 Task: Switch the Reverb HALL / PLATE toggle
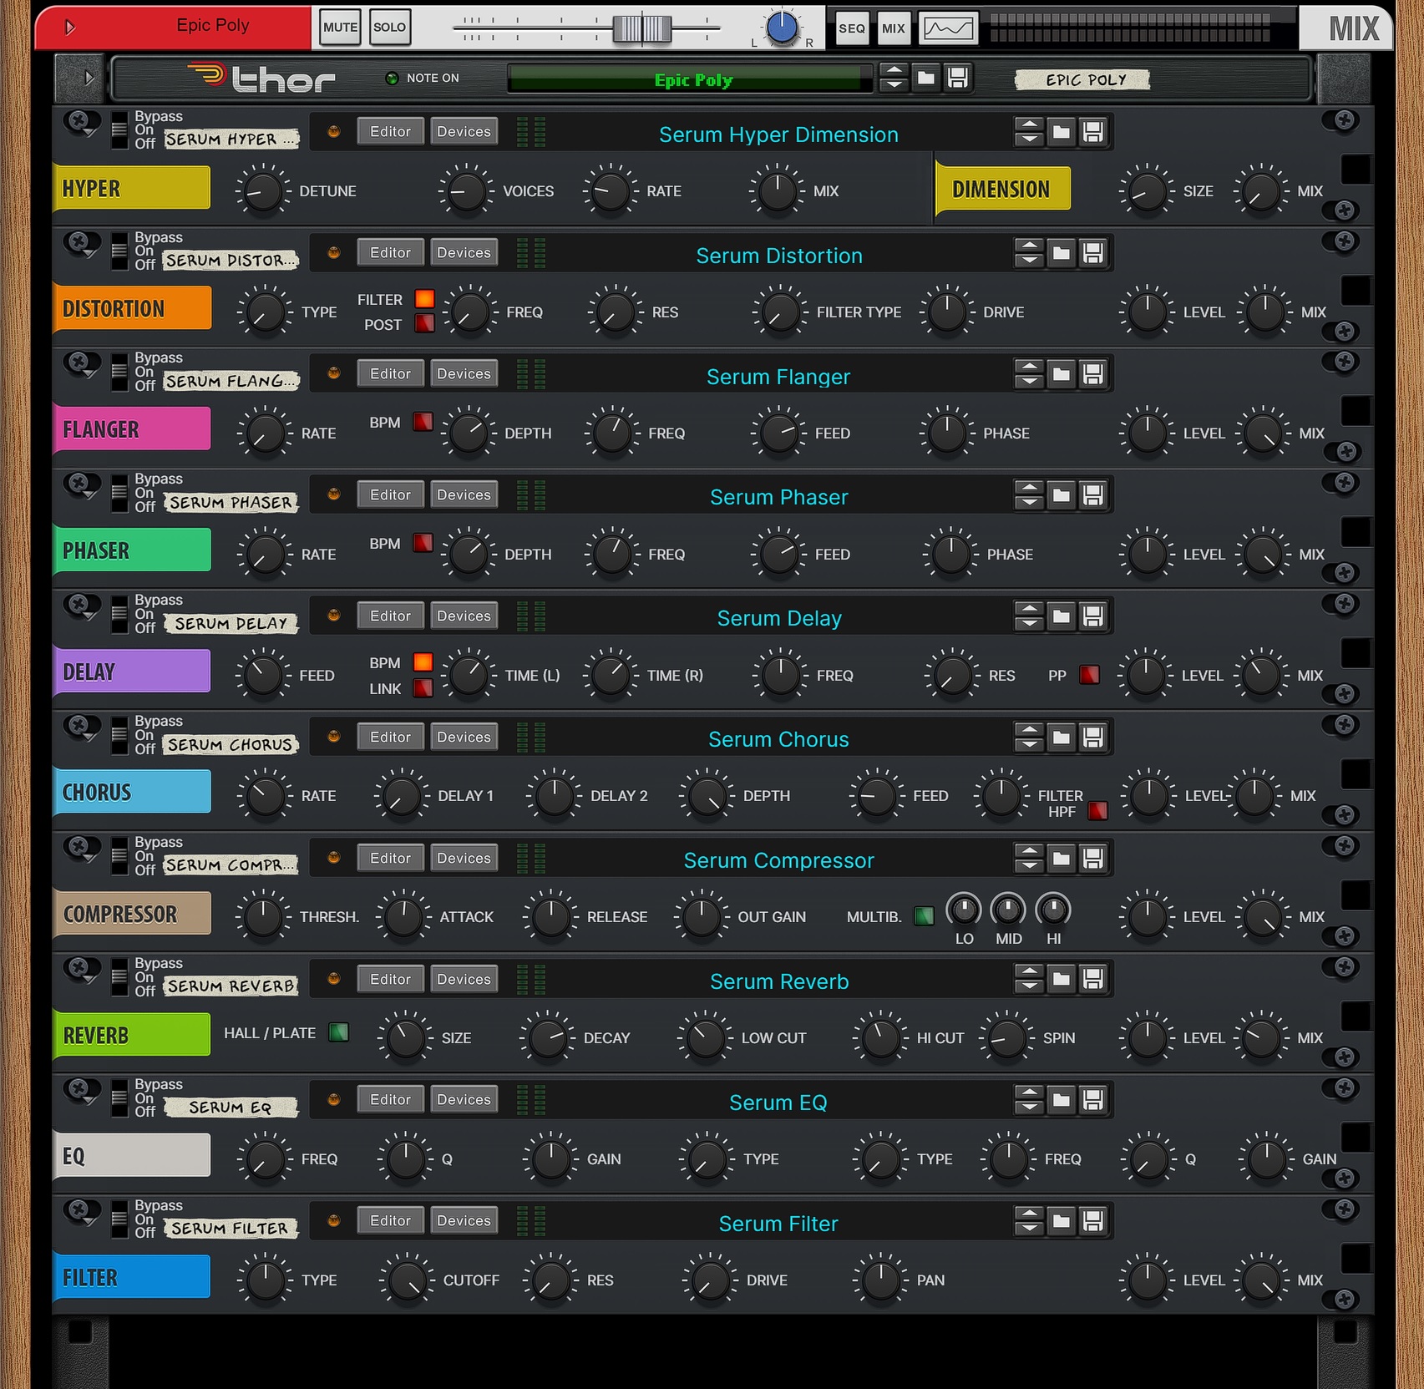(338, 1032)
